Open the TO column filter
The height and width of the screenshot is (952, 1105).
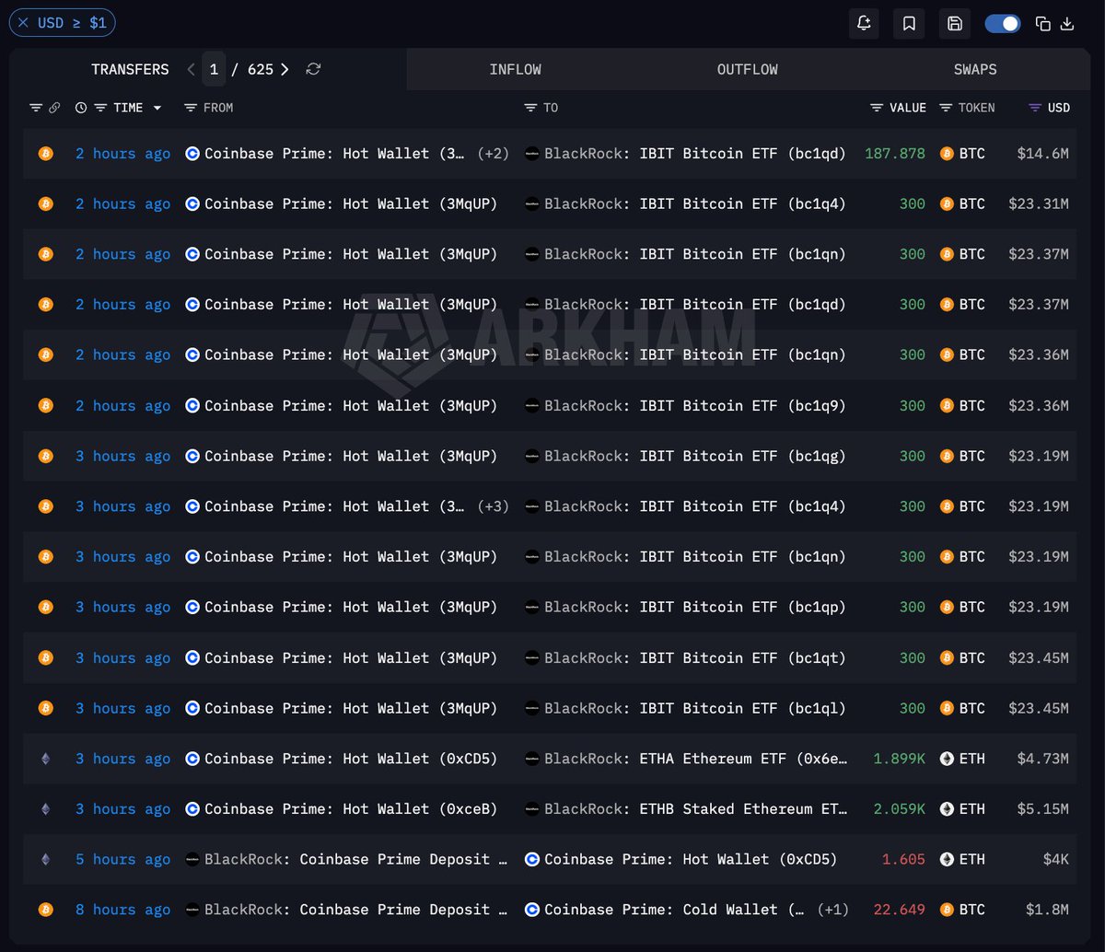(530, 108)
